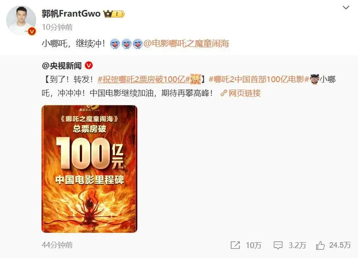Screen dimensions: 358x258
Task: Open hashtag #祝贺哪吒2票房破100亿#
Action: click(144, 80)
